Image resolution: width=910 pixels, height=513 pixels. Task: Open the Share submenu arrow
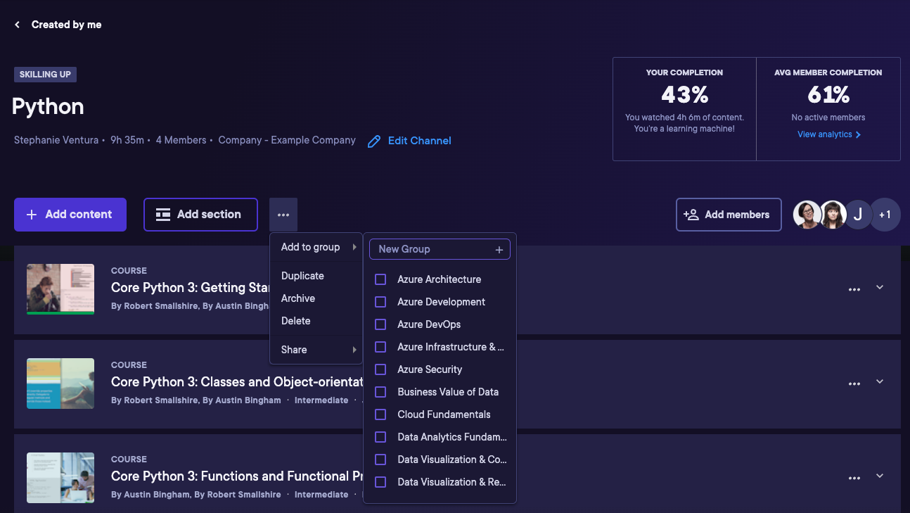(354, 350)
